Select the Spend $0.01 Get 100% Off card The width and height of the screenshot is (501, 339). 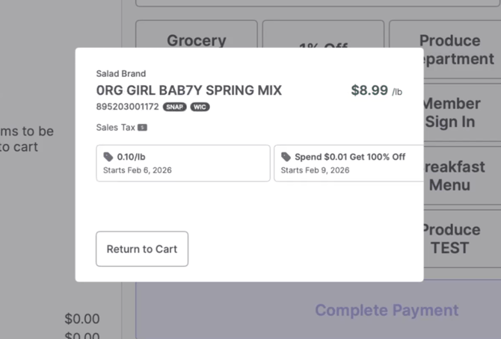point(348,163)
